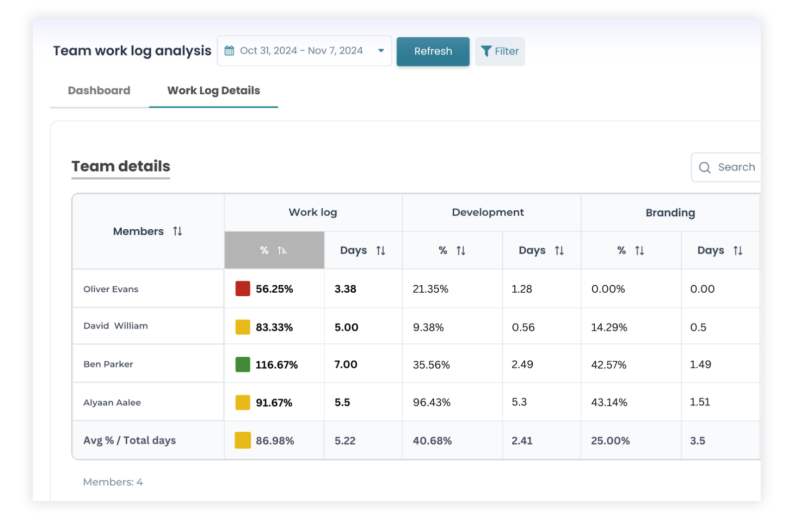The image size is (795, 520).
Task: Sort Branding Days column
Action: 738,251
